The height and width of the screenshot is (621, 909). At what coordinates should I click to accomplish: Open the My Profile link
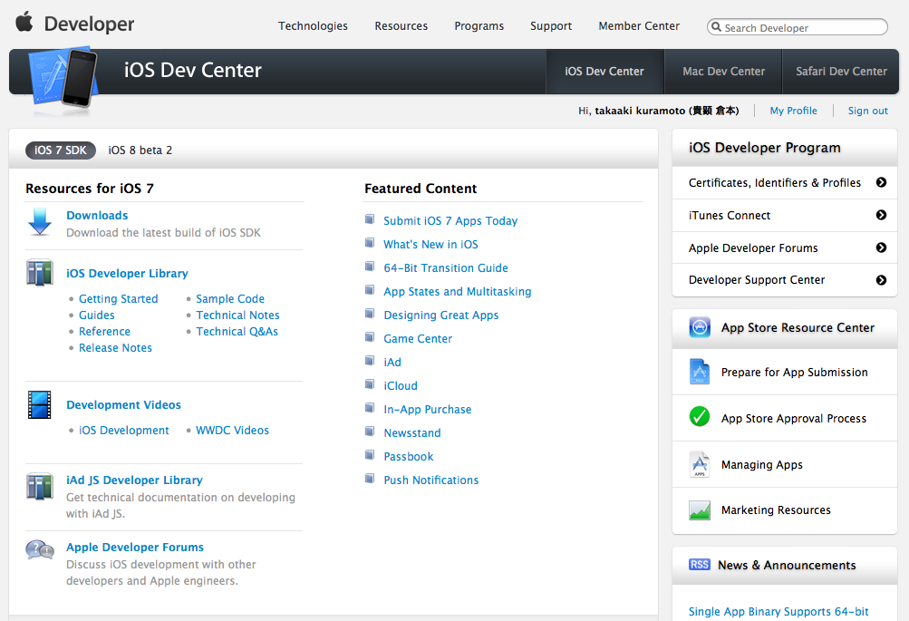pyautogui.click(x=794, y=111)
